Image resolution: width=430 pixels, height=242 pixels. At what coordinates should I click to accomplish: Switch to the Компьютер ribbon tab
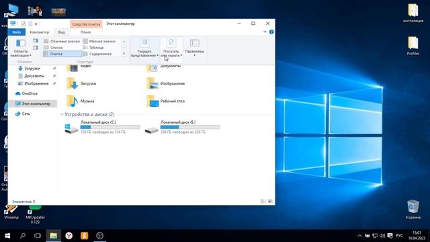pos(40,32)
